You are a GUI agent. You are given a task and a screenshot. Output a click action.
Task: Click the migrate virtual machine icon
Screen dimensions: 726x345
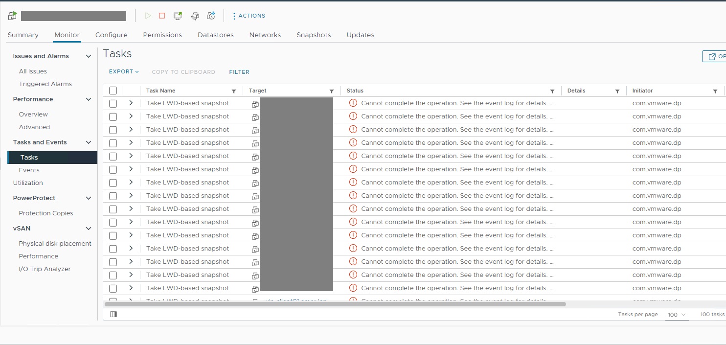195,16
